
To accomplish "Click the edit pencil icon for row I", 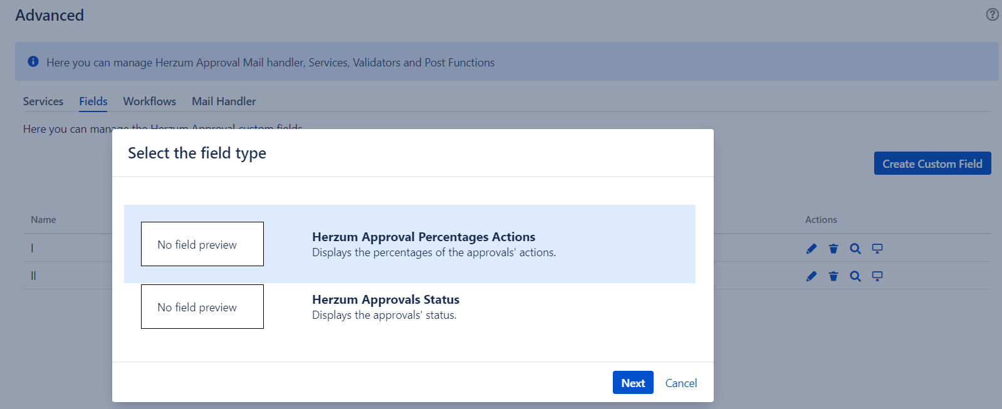I will coord(812,249).
